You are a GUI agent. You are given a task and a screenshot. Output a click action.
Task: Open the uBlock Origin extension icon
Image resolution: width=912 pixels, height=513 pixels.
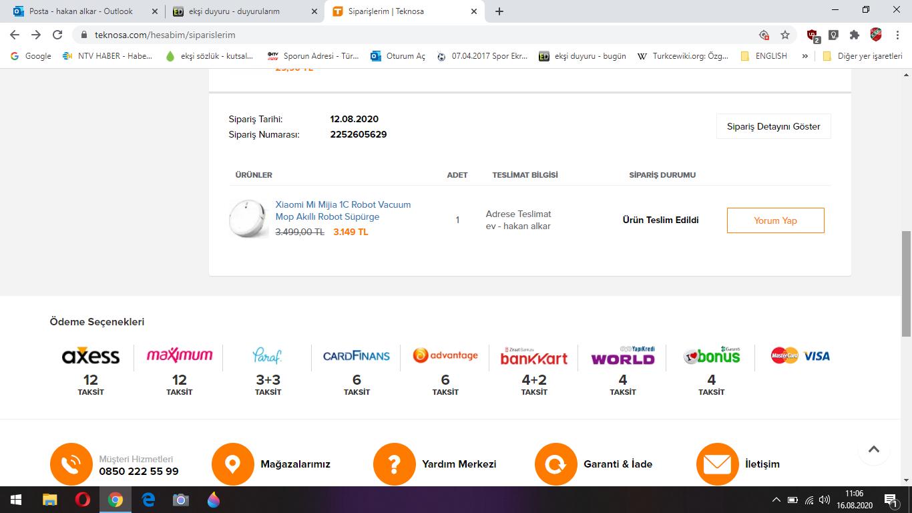pyautogui.click(x=813, y=35)
